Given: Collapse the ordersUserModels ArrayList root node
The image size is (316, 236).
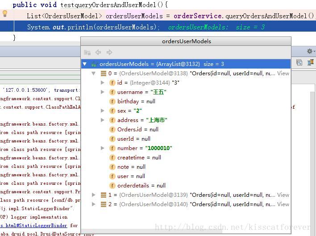Looking at the screenshot, I should pos(85,64).
